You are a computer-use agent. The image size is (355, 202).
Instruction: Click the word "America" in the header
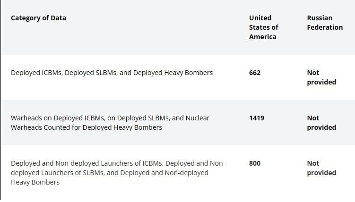tap(263, 37)
